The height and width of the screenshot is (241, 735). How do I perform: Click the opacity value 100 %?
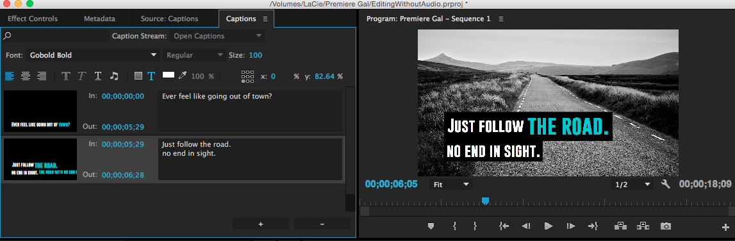tap(202, 76)
